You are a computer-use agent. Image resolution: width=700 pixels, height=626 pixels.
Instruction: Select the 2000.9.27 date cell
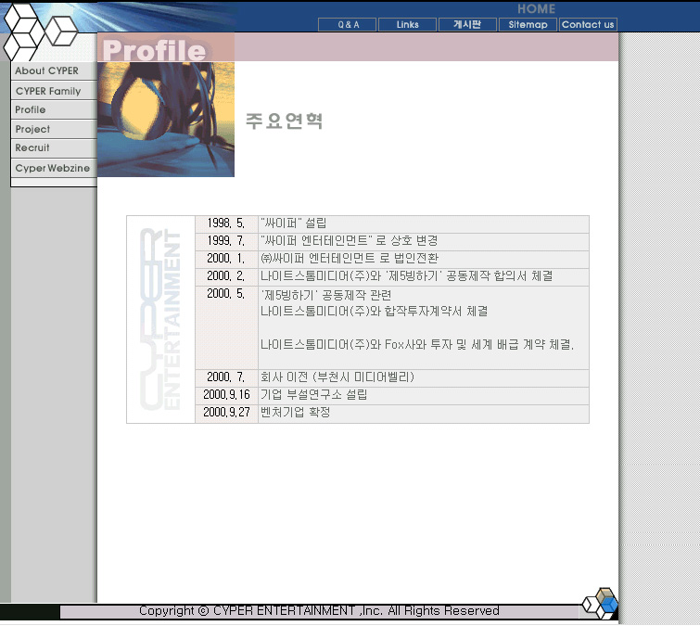(226, 413)
